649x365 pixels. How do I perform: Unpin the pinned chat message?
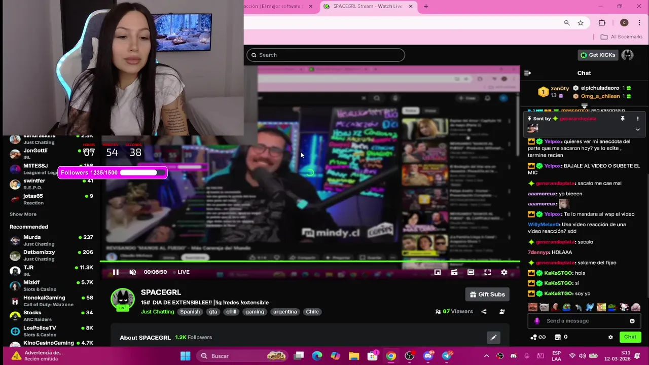coord(623,119)
